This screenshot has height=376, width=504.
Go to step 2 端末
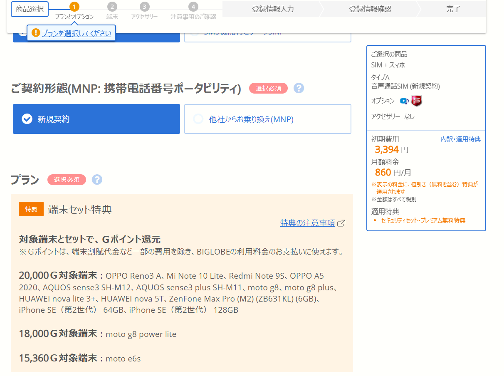[112, 12]
